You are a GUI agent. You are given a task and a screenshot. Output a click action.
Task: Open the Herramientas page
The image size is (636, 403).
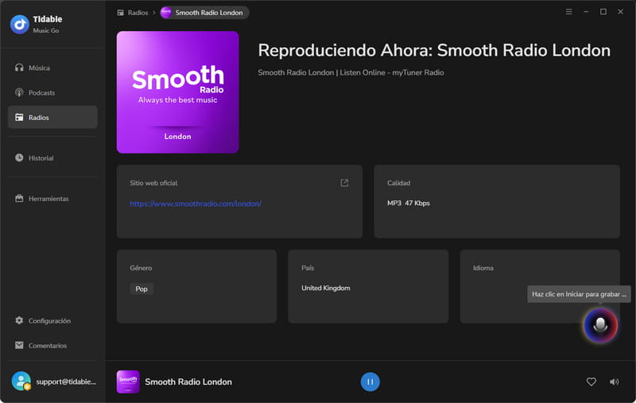point(52,198)
